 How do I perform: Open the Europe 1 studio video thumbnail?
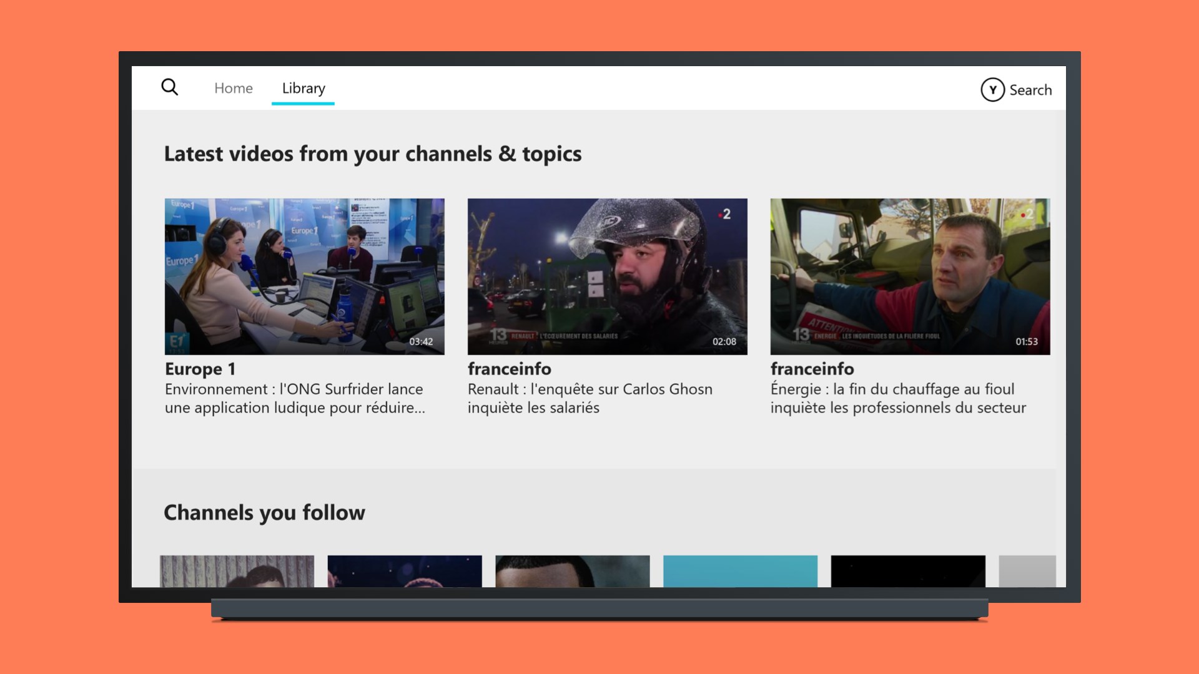304,276
